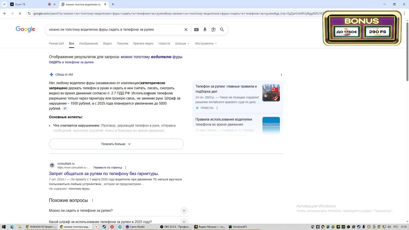Expand the Больше search filters dropdown
409x230 pixels.
tap(182, 43)
